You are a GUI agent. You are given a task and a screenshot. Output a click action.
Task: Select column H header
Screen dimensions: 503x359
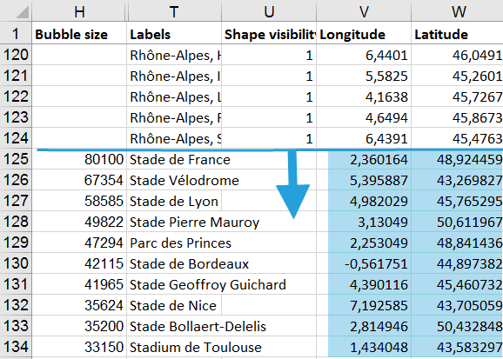tap(79, 11)
